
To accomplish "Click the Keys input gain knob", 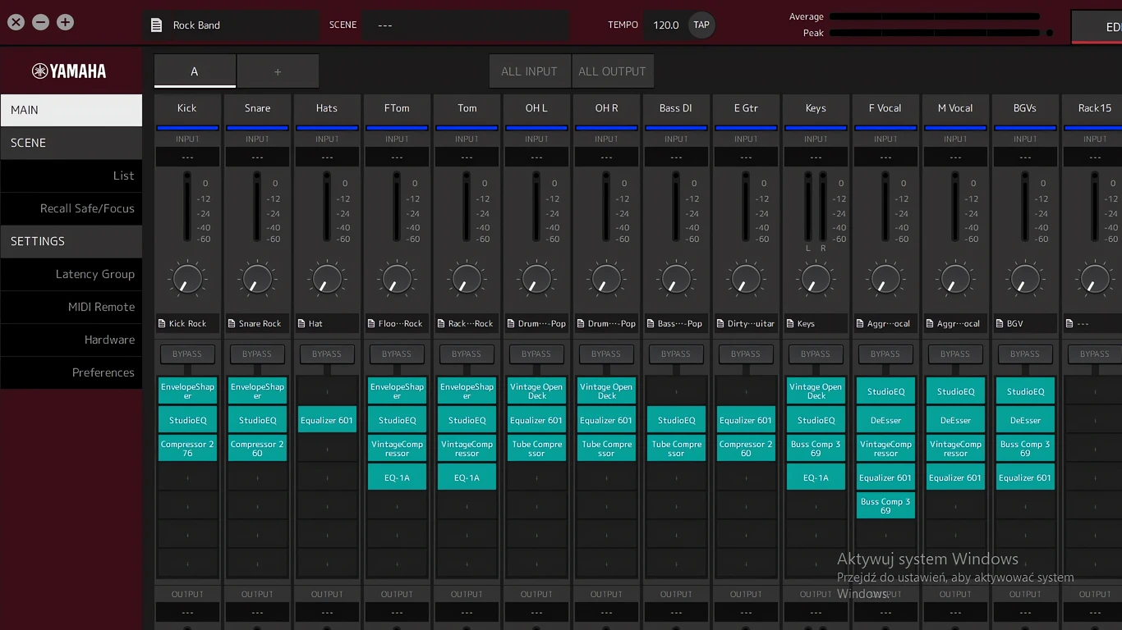I will coord(816,279).
